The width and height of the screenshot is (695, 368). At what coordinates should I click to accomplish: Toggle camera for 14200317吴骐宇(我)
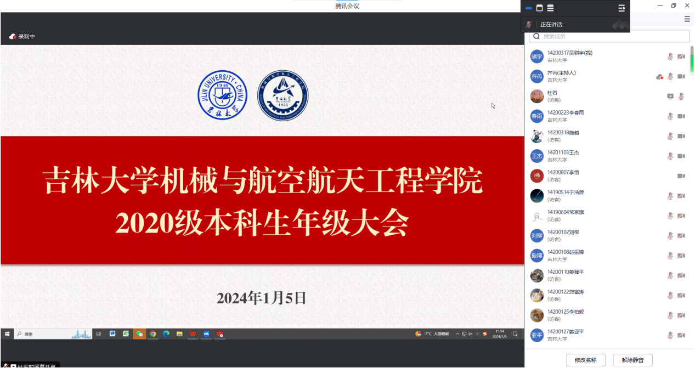click(681, 56)
